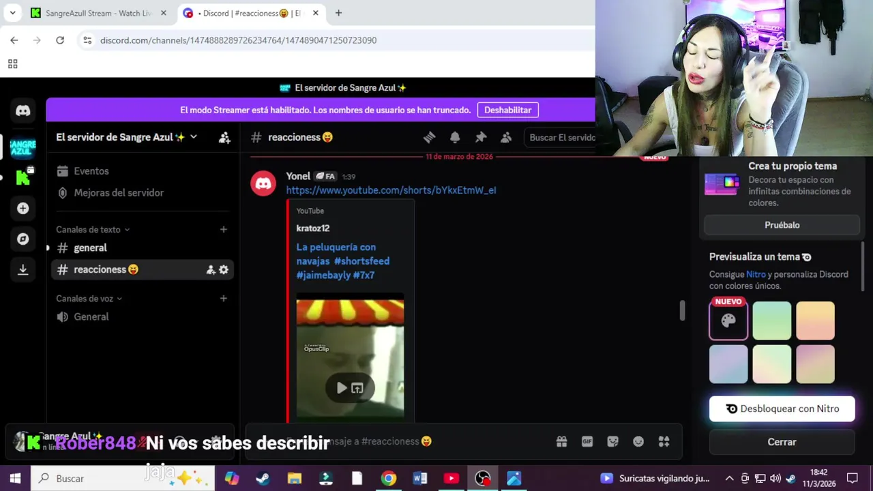Switch to the Discord reaccioness tab
Screen dimensions: 873x491
[x=251, y=13]
